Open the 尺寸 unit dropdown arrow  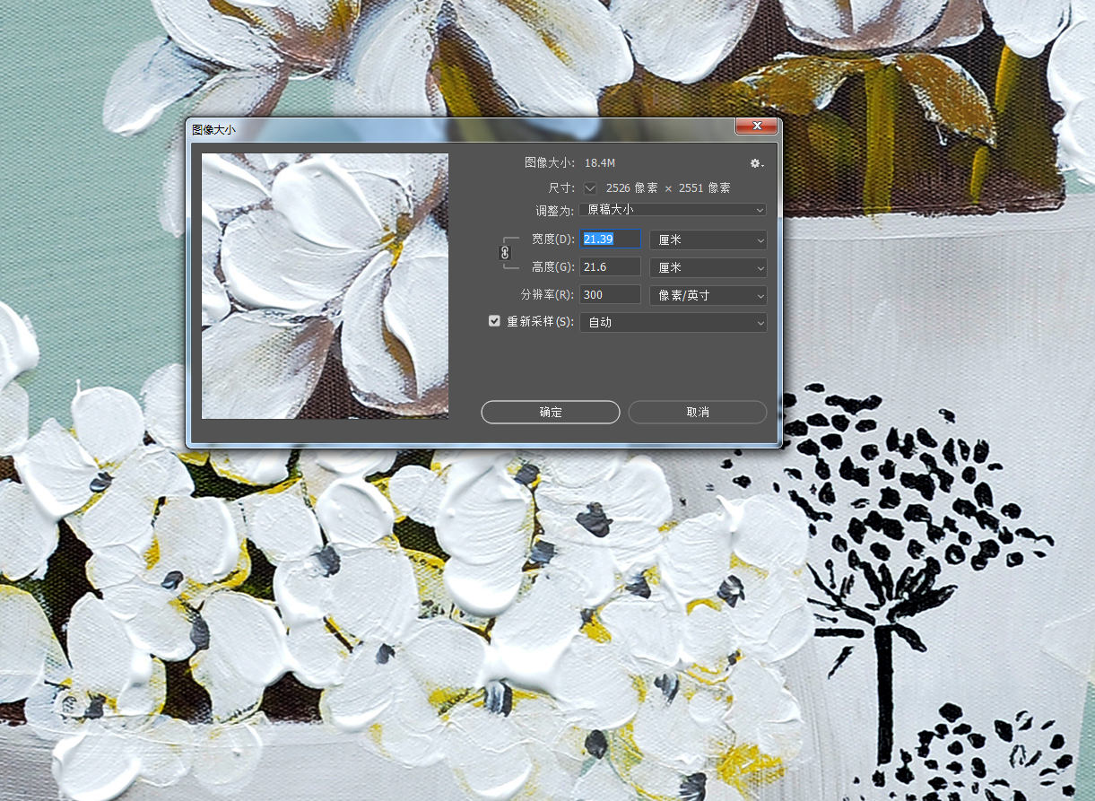pyautogui.click(x=590, y=187)
